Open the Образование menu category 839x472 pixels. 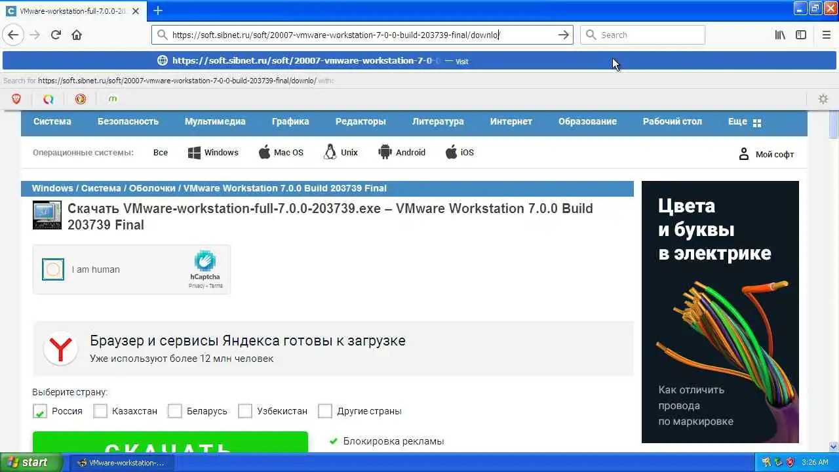tap(587, 121)
